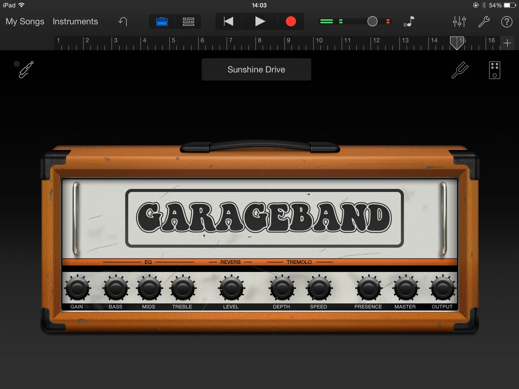This screenshot has height=389, width=519.
Task: Undo the last action
Action: tap(123, 22)
